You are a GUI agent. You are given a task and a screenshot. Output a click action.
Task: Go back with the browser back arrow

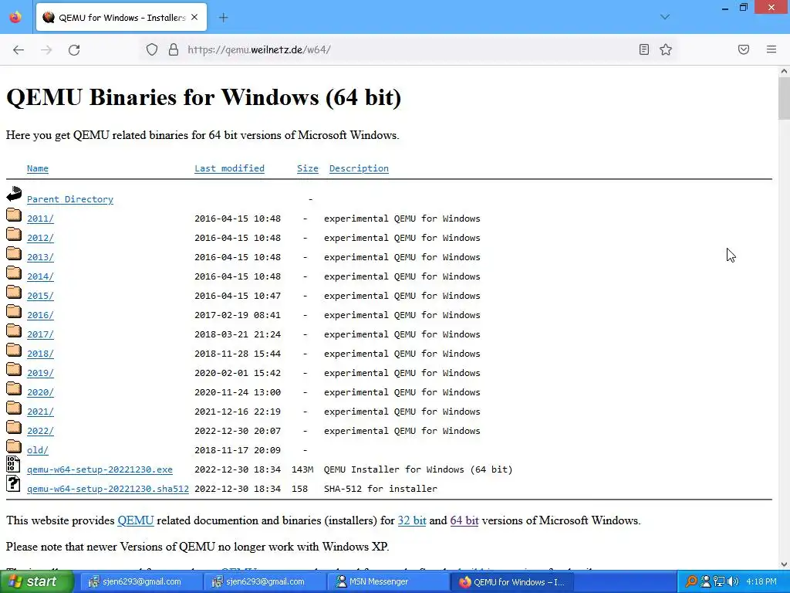pos(19,49)
